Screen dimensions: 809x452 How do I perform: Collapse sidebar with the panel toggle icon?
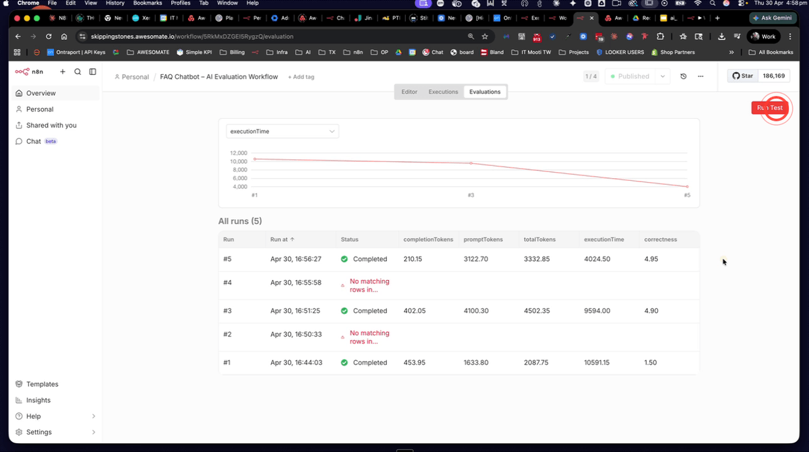[92, 72]
